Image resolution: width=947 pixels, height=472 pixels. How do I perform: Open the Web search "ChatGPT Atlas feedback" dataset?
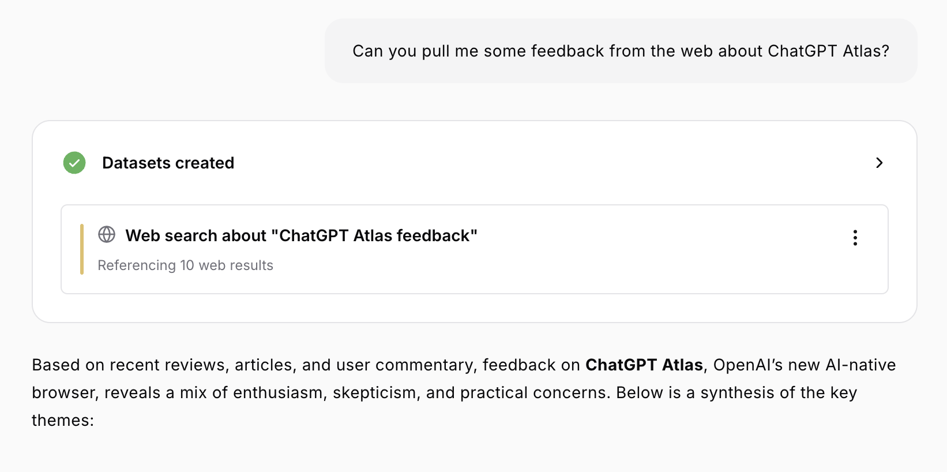301,235
